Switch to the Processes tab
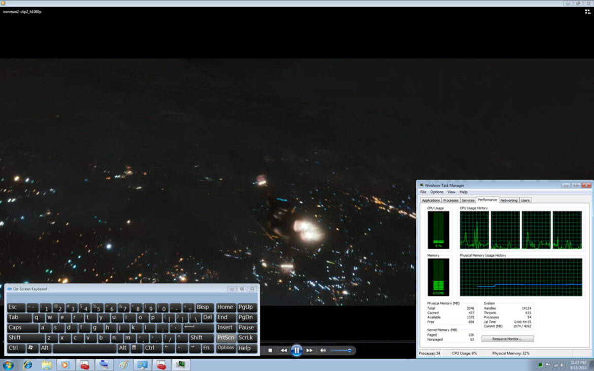The height and width of the screenshot is (371, 594). click(450, 200)
